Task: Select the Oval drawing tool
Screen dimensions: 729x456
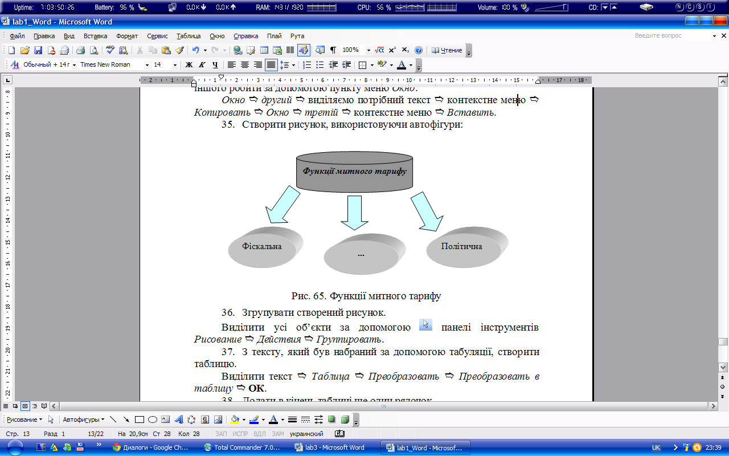Action: click(x=153, y=420)
